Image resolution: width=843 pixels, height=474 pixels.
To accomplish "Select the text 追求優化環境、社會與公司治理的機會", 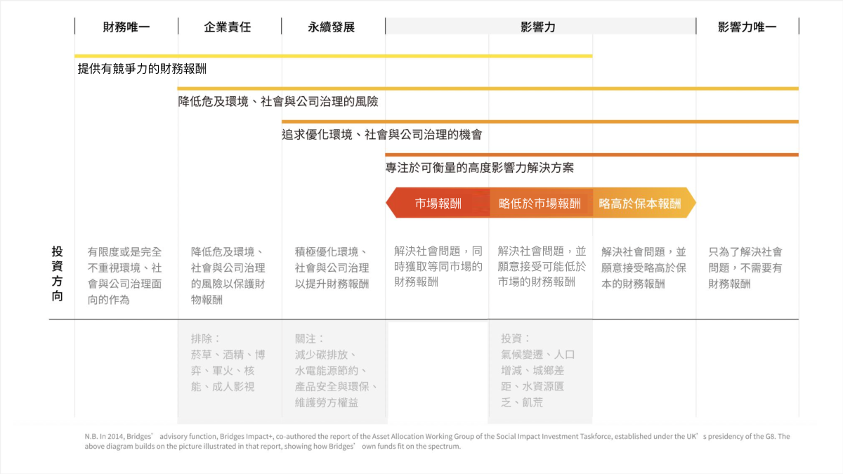I will 381,134.
